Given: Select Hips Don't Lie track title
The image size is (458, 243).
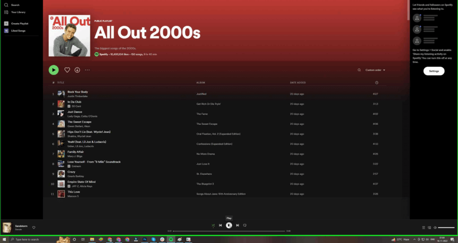Looking at the screenshot, I should pos(89,132).
